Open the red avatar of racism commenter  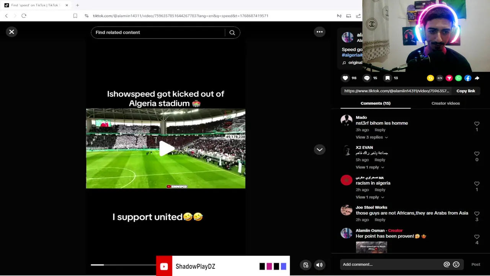tap(346, 180)
